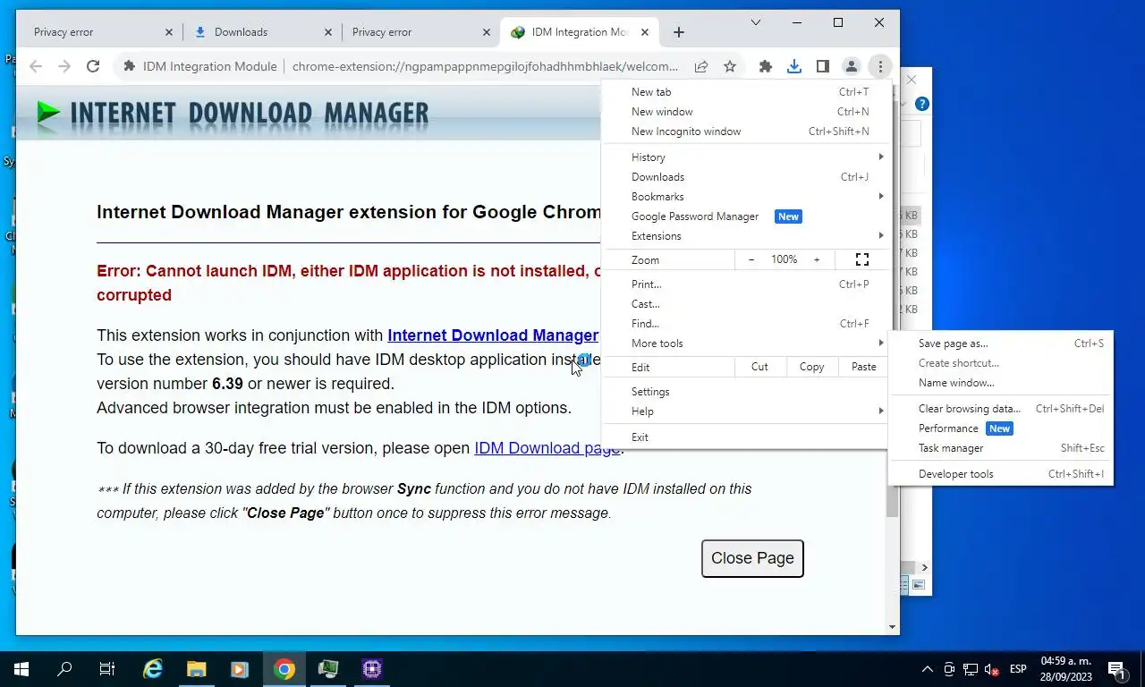Choose New tab in Chrome menu
Screen dimensions: 1145x687
747,92
